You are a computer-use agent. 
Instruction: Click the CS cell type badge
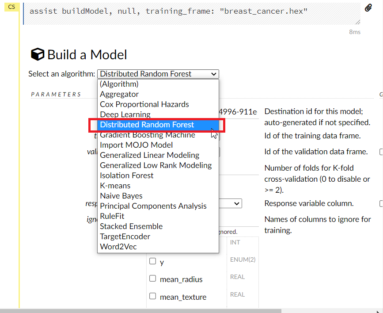[x=11, y=7]
